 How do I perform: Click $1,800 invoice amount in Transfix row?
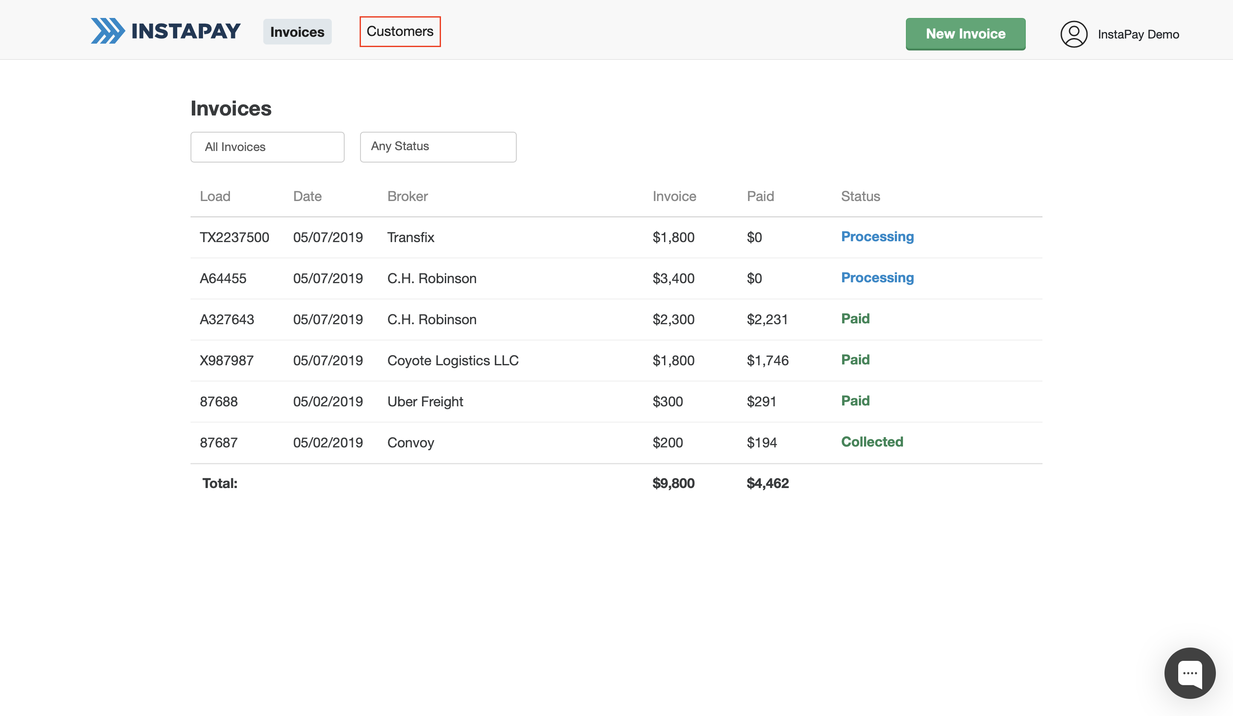(673, 237)
